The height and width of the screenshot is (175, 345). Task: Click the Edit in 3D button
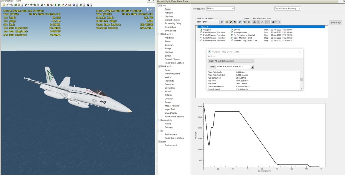pos(335,22)
